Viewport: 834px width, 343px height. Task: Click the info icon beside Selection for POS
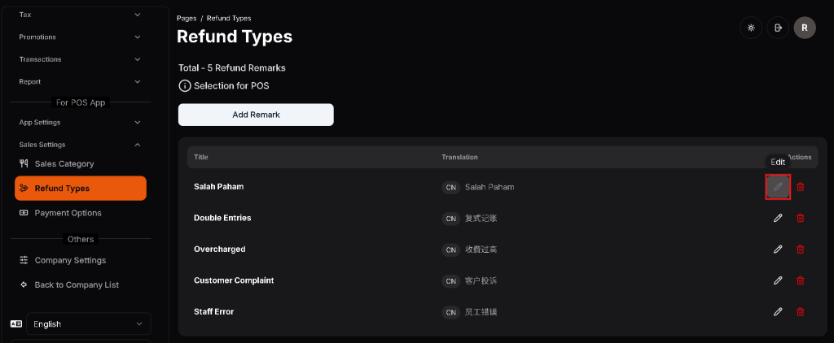coord(185,85)
